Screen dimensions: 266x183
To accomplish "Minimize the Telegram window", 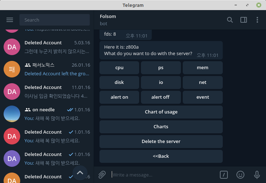I will (x=236, y=5).
